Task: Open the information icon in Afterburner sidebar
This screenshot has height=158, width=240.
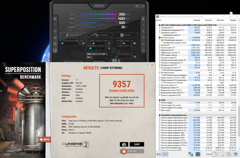Action: (x=55, y=31)
